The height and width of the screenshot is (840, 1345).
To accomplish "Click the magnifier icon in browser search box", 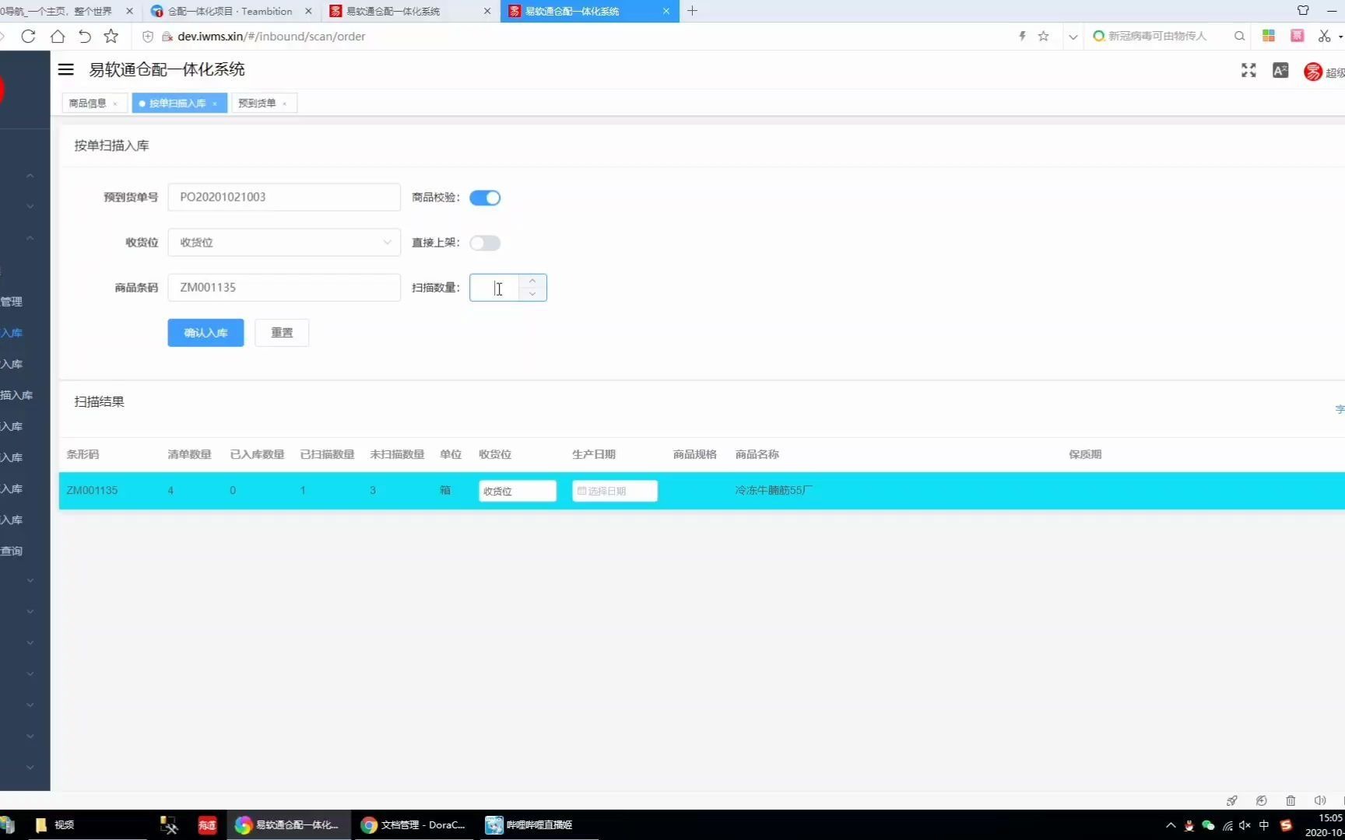I will pos(1239,36).
